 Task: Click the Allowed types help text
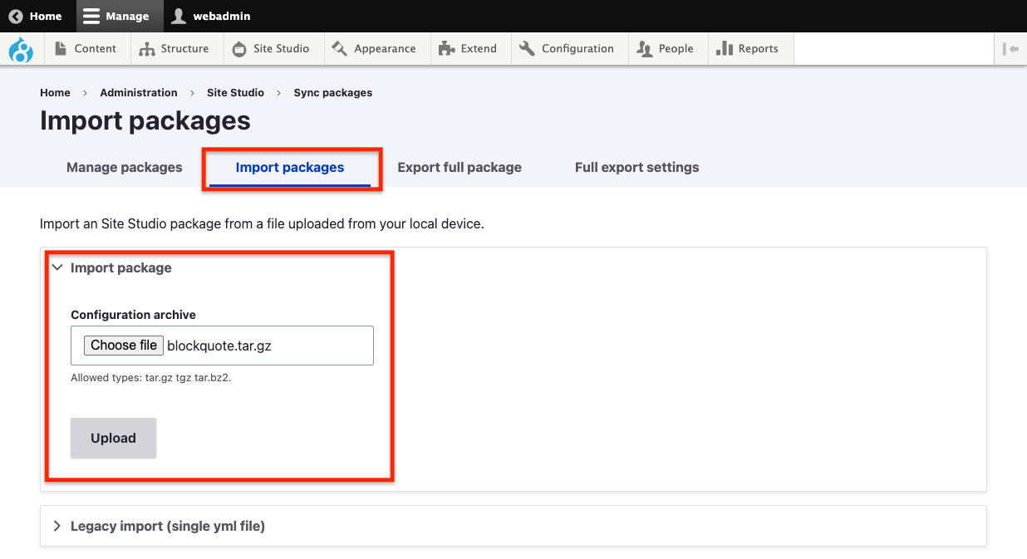(x=150, y=378)
